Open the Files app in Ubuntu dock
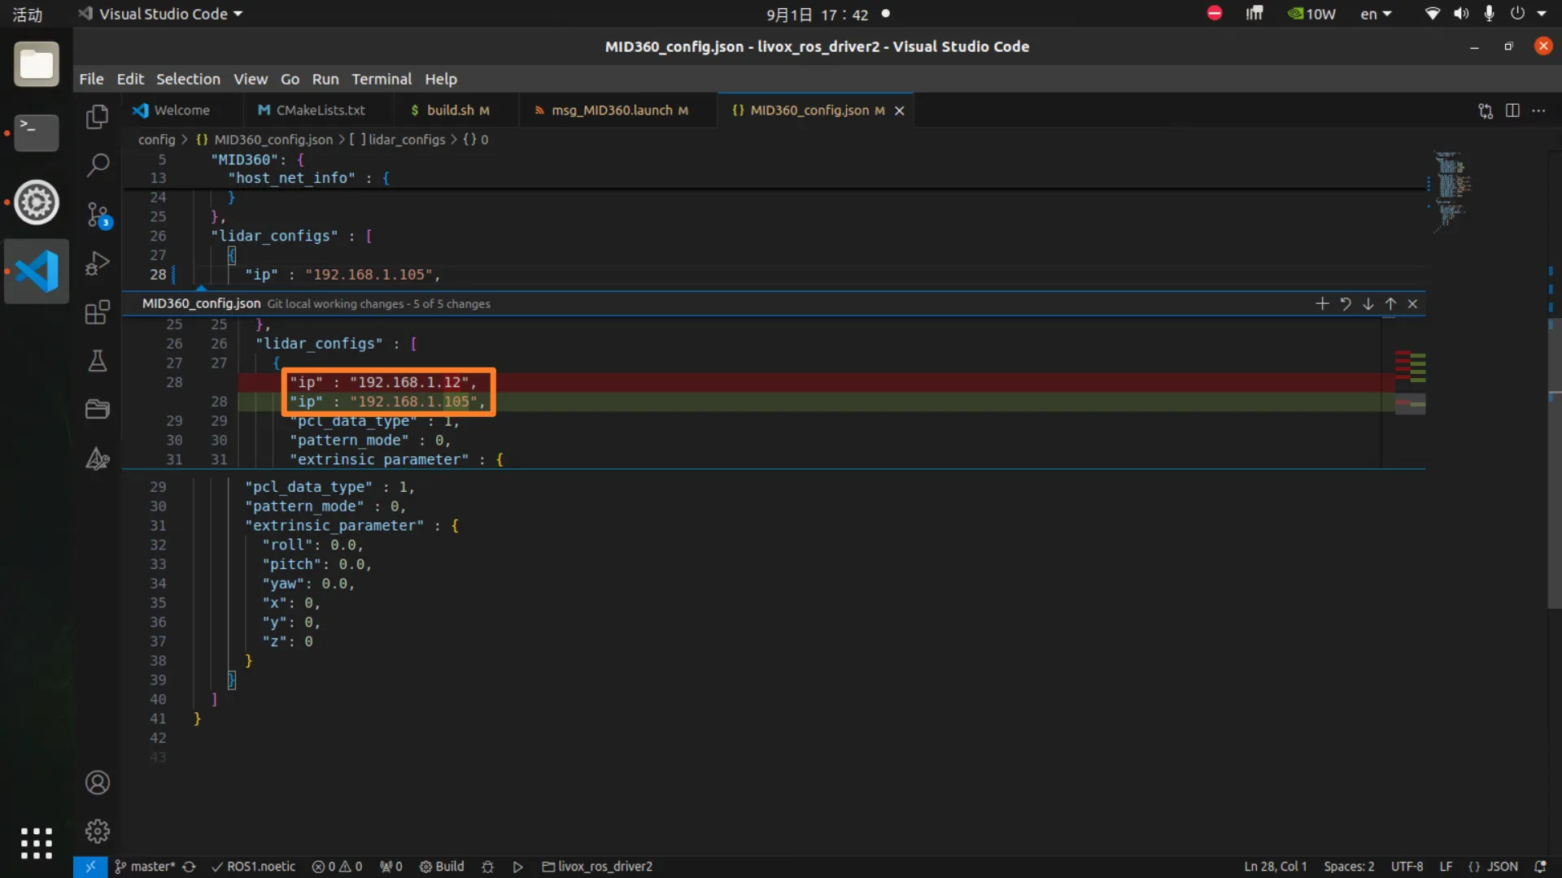Screen dimensions: 1562x878 point(37,64)
